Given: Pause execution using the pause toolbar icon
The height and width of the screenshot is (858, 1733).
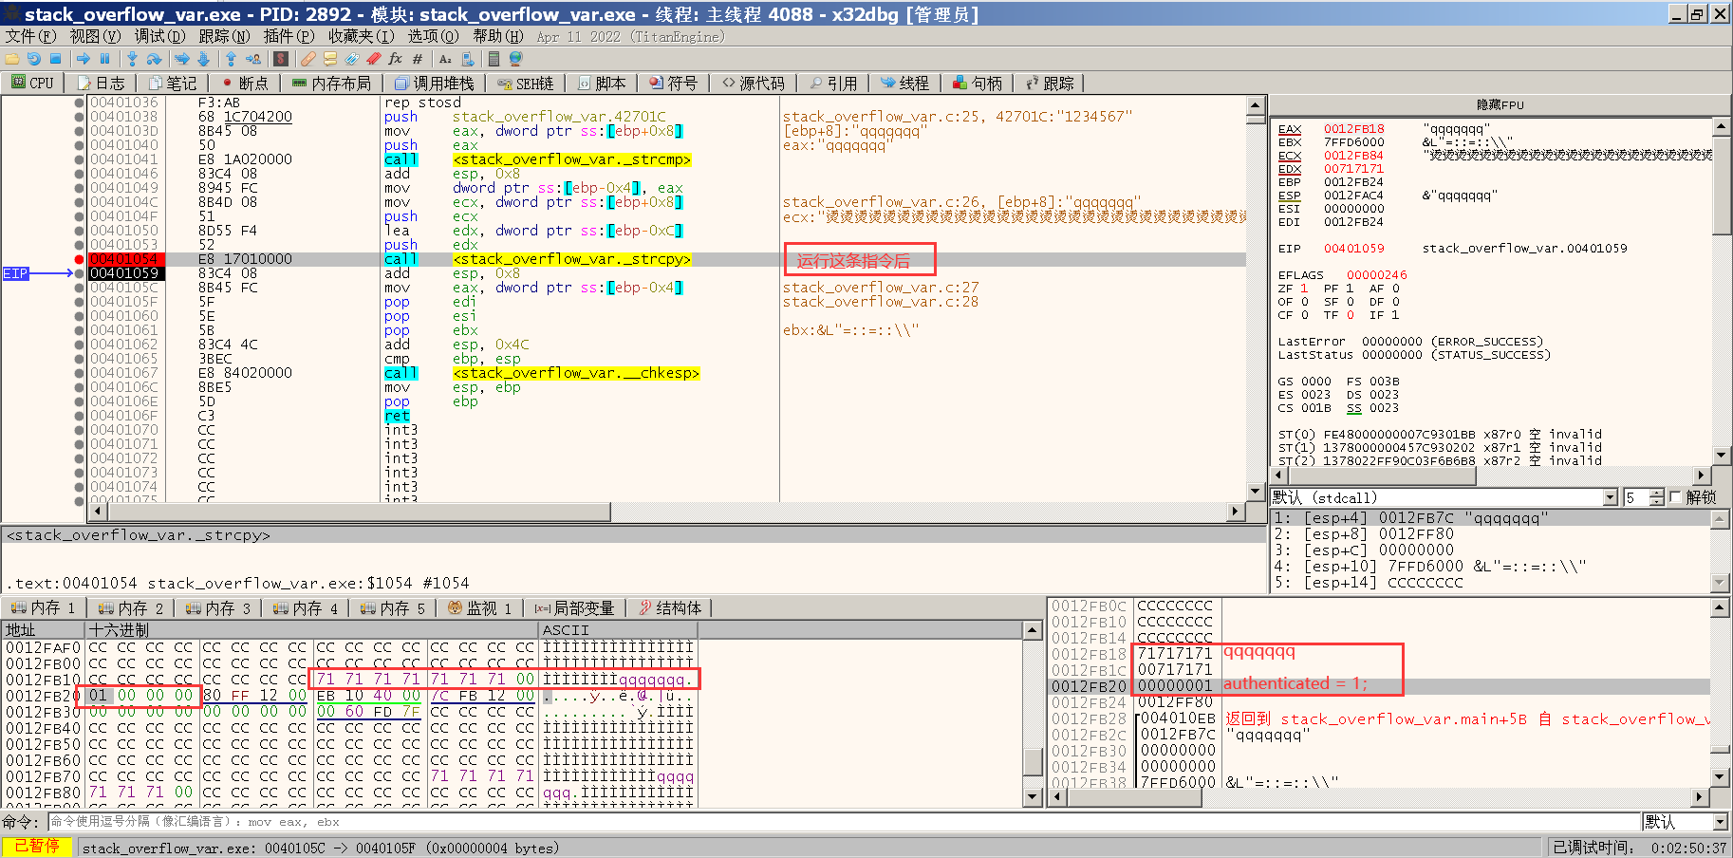Looking at the screenshot, I should (x=104, y=59).
